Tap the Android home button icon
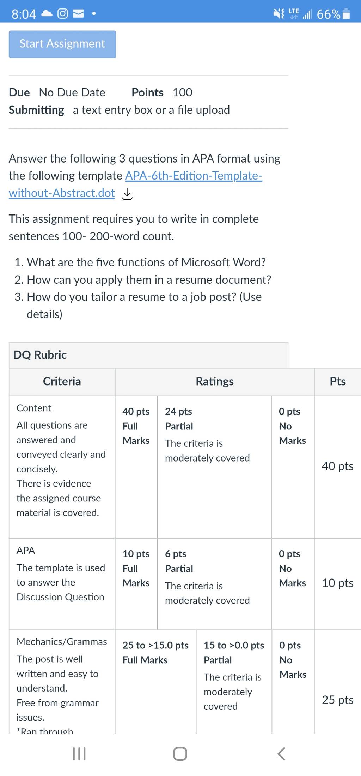This screenshot has height=776, width=361. click(x=180, y=754)
